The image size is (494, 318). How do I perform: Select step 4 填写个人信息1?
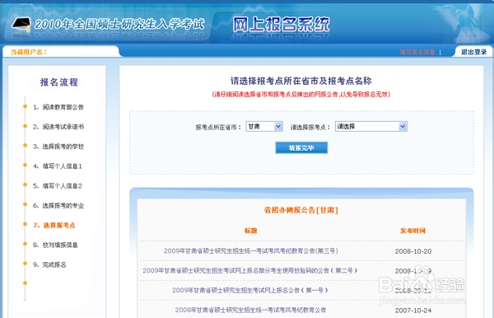point(58,166)
